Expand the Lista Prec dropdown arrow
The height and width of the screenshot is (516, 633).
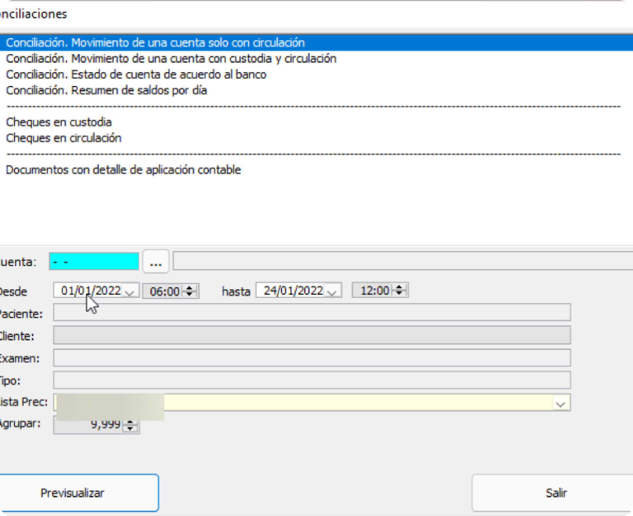coord(560,403)
